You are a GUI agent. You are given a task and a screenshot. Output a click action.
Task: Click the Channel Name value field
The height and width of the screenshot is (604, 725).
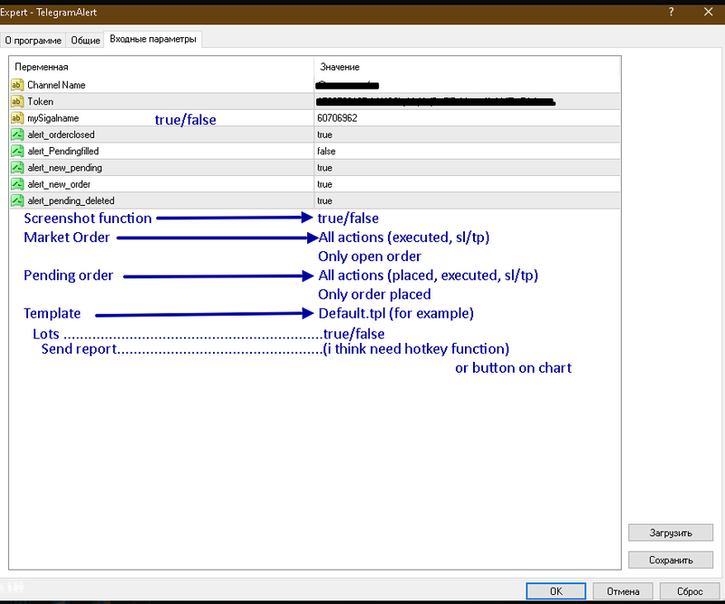[x=467, y=85]
